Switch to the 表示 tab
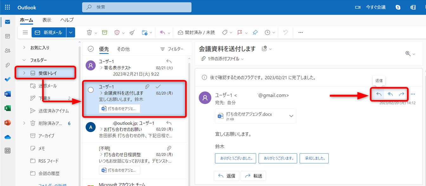426x186 pixels. [47, 20]
